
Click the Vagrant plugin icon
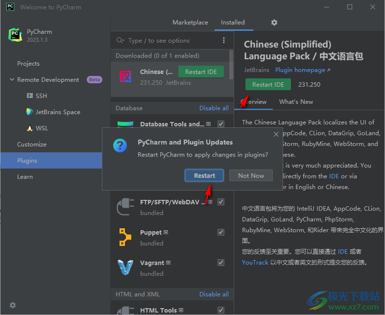[125, 267]
